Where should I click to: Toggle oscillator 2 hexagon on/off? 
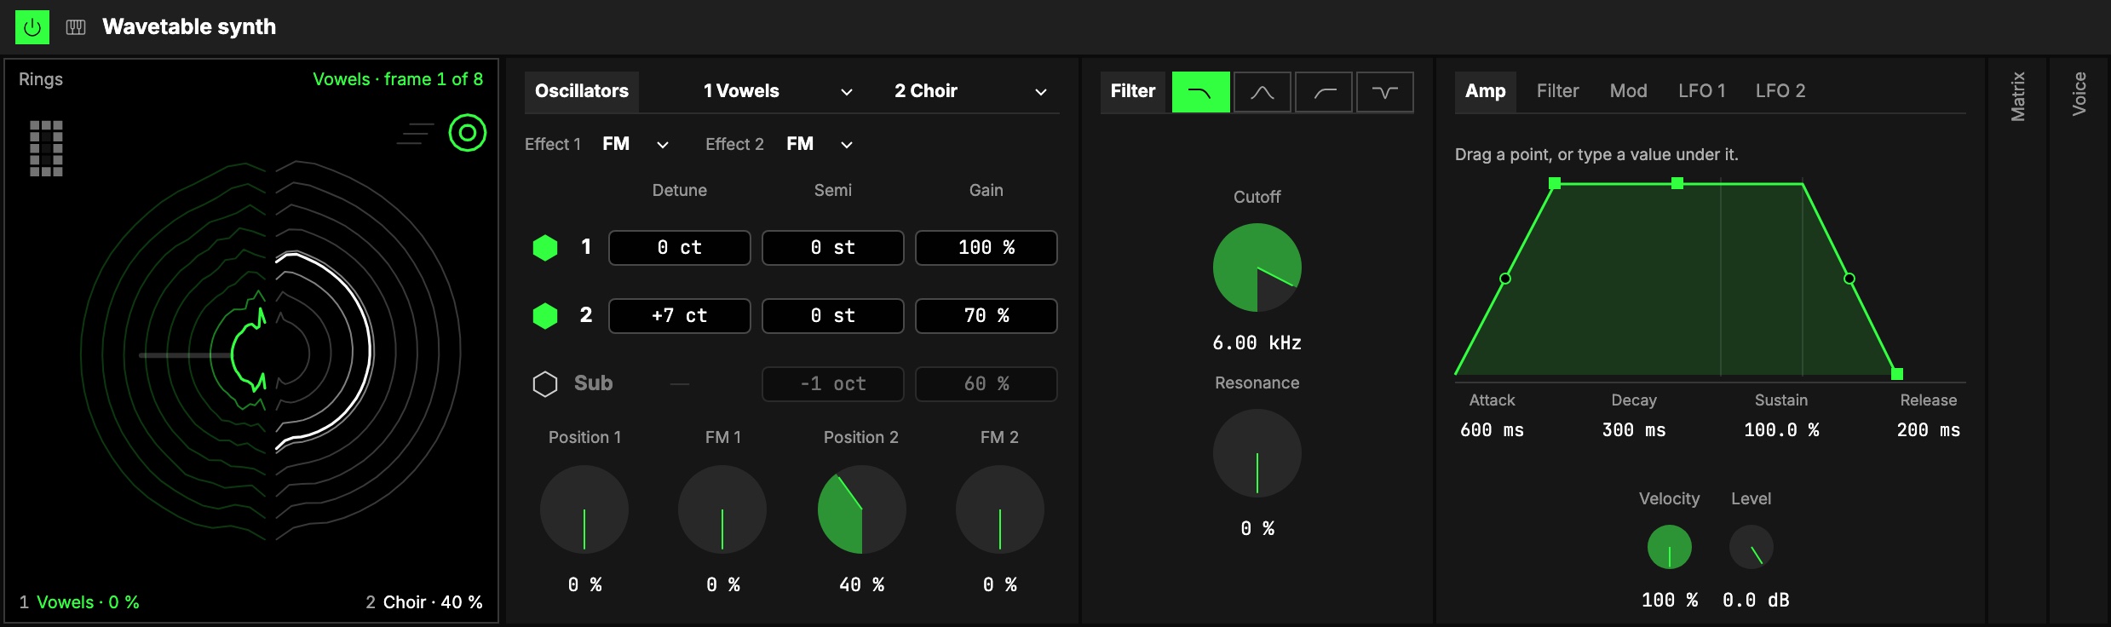(545, 316)
